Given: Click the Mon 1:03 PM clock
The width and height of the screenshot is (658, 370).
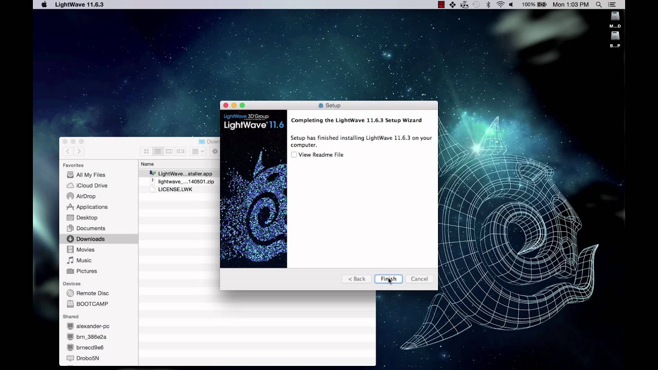Looking at the screenshot, I should (x=571, y=5).
